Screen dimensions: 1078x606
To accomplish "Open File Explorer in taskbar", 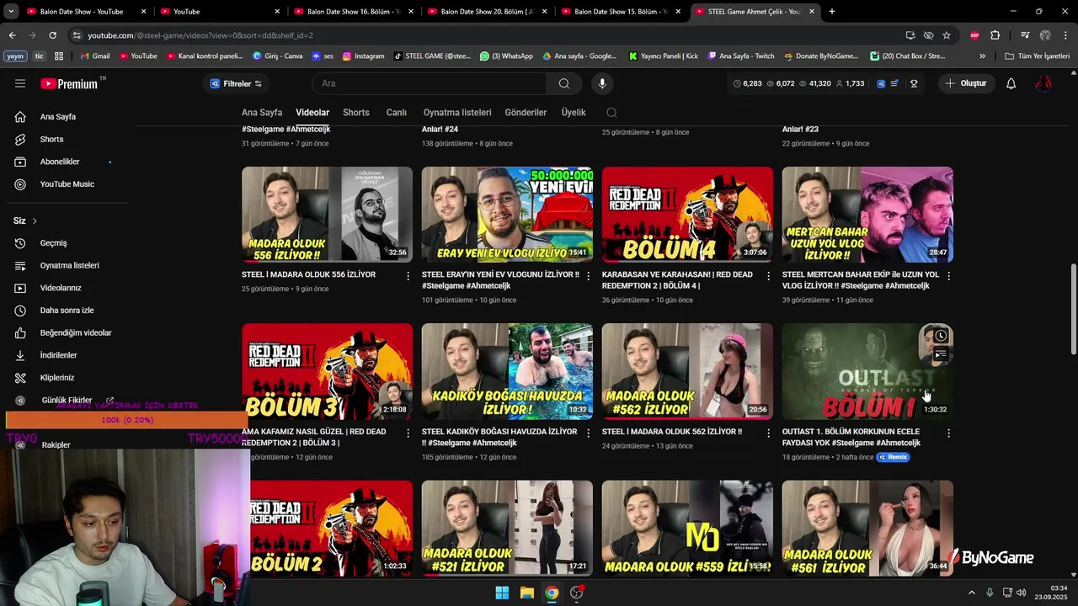I will click(x=526, y=593).
